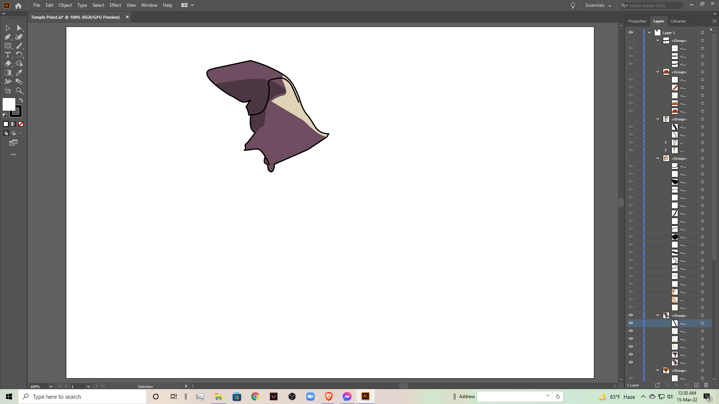This screenshot has width=719, height=404.
Task: Pick the Curvature tool
Action: pos(19,37)
